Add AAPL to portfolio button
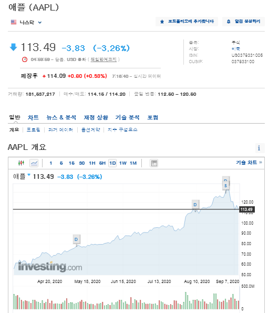Screen dimensions: 269x313 [187, 22]
